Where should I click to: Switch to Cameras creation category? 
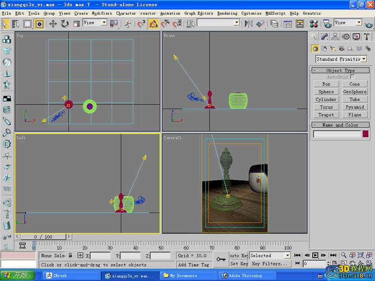point(342,48)
